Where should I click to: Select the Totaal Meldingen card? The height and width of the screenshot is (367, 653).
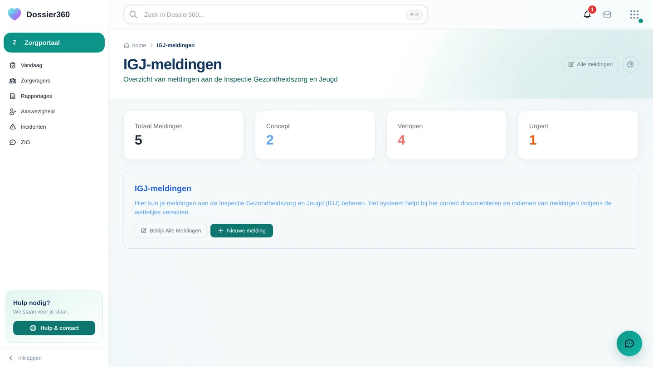pos(184,135)
